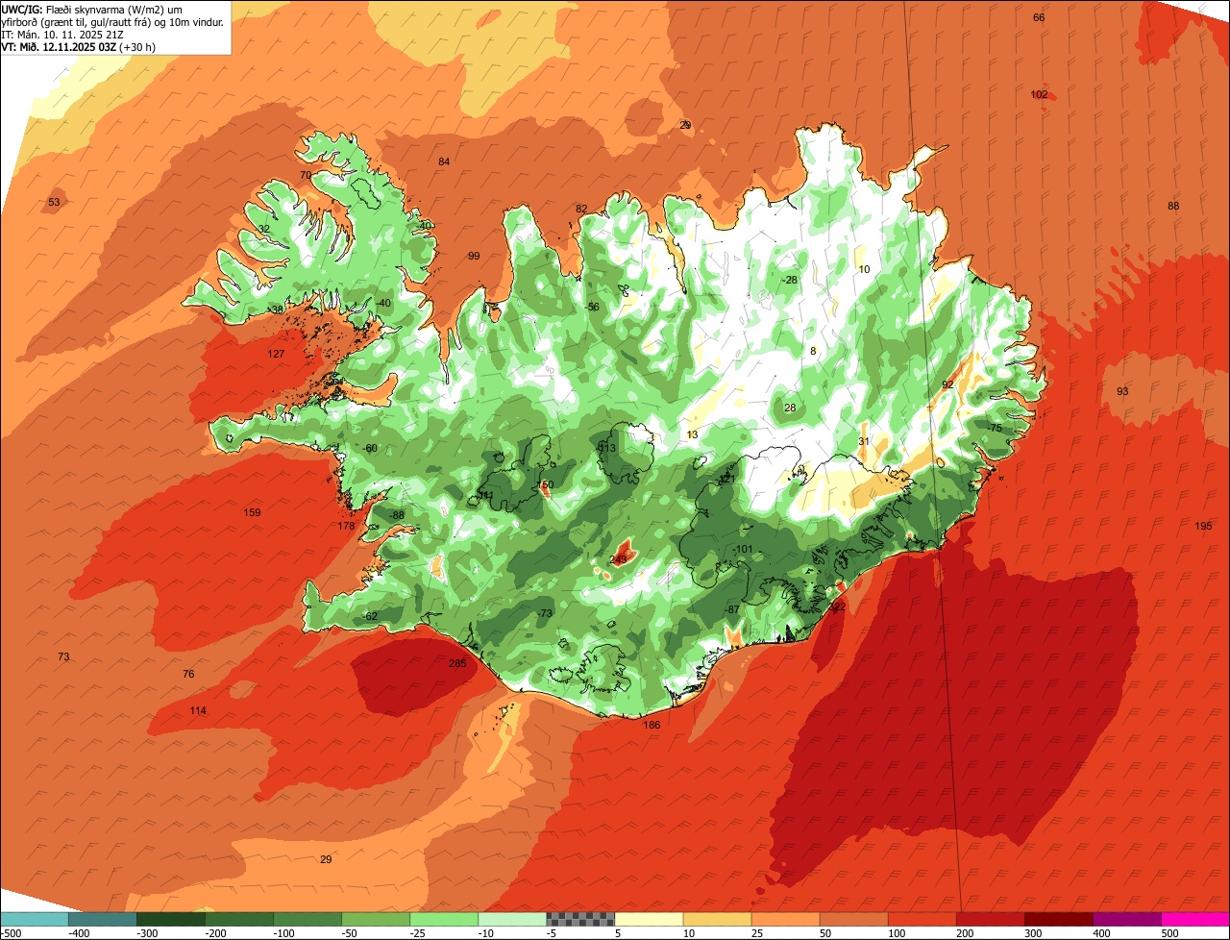Click the legend swatch between -500 and -400
This screenshot has width=1230, height=940.
pos(34,919)
